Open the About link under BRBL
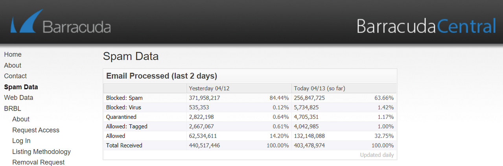Screen dimensions: 503x166 click(21, 119)
